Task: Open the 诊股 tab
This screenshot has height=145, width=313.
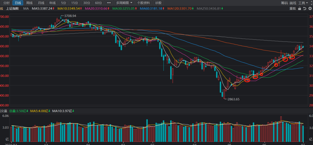Action: (x=158, y=3)
